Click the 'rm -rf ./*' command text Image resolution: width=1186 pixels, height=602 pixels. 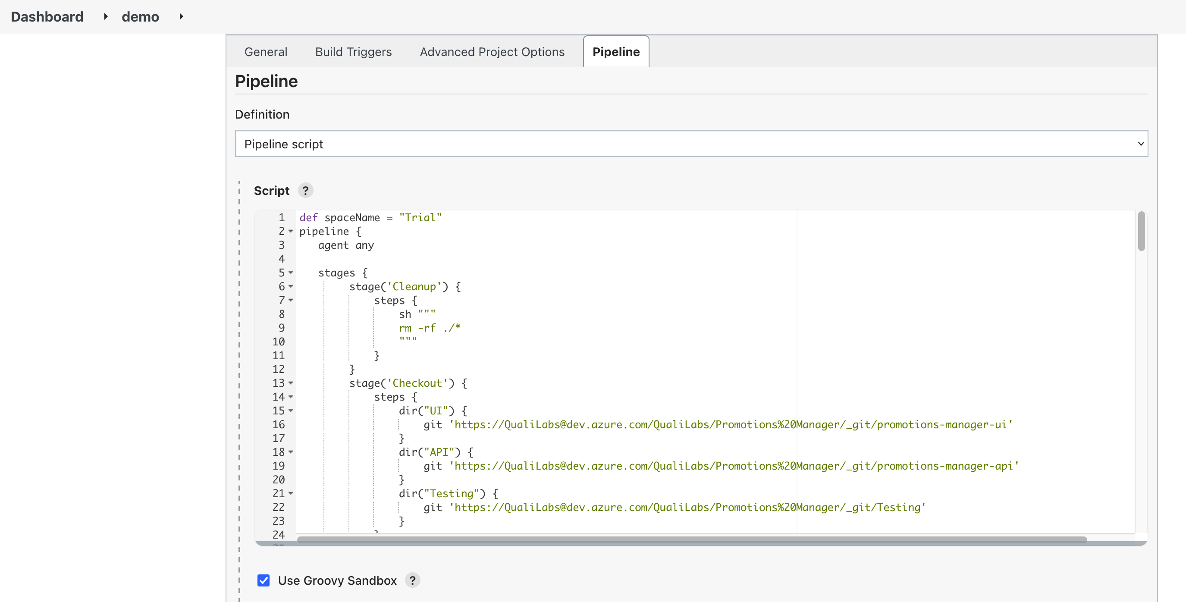point(430,328)
